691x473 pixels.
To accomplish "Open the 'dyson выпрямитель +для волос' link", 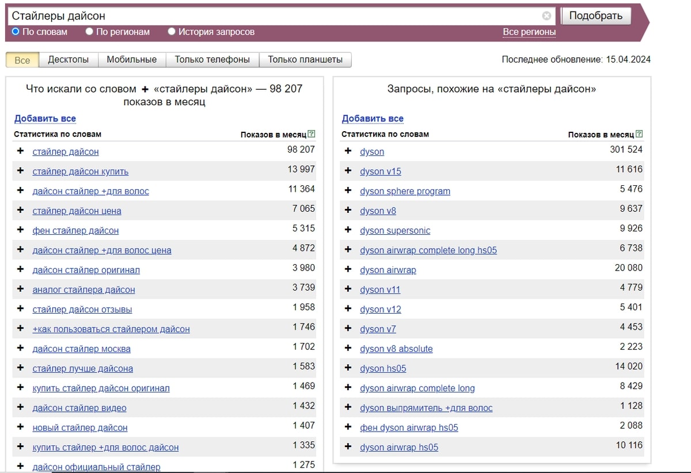I will [426, 408].
